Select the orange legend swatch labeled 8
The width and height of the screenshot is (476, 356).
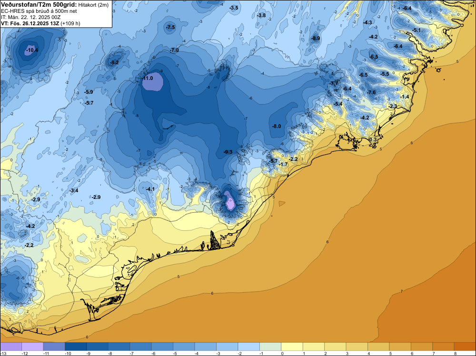[465, 346]
